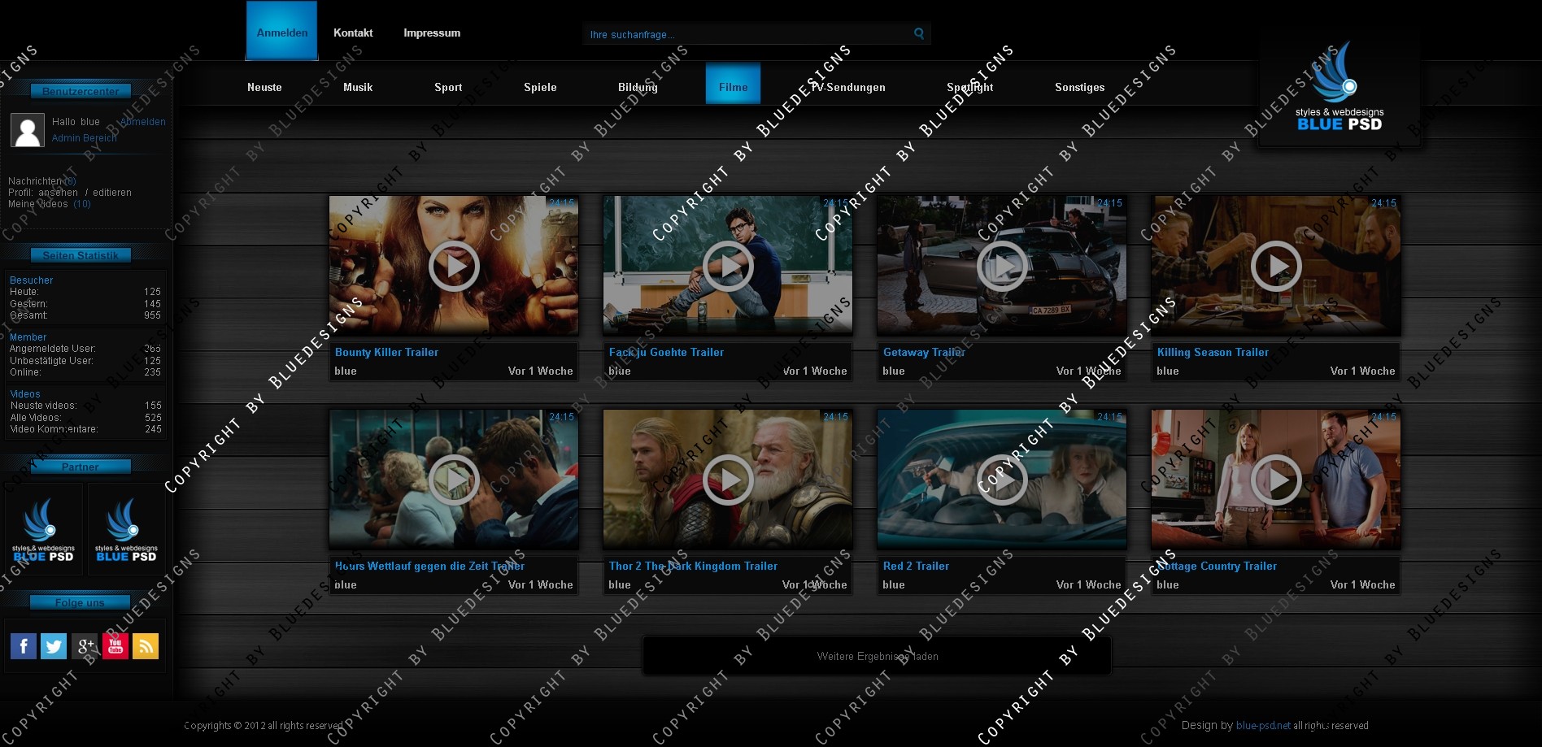The width and height of the screenshot is (1542, 747).
Task: Click the 'Alle Videos:' statistic row
Action: pyautogui.click(x=85, y=417)
